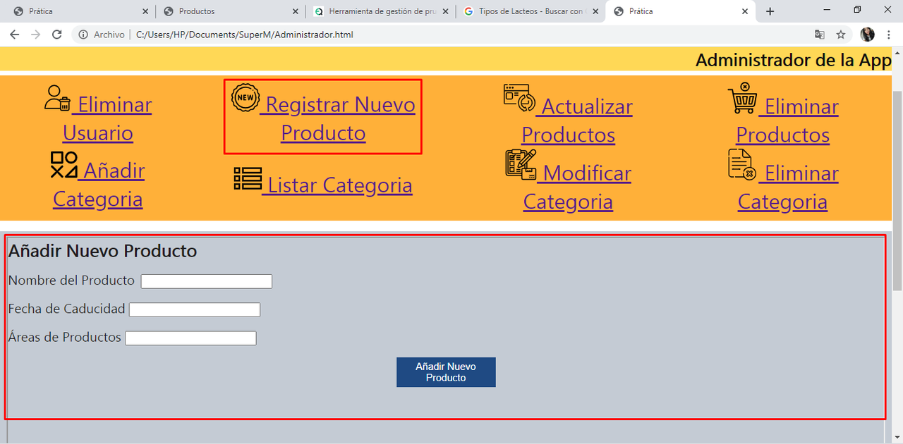Close the Herramienta de gestión tab

pos(444,11)
